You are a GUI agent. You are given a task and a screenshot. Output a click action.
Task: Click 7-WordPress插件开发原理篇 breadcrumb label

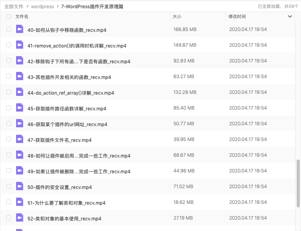coord(92,7)
